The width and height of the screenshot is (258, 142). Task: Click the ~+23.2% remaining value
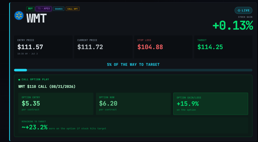click(35, 127)
